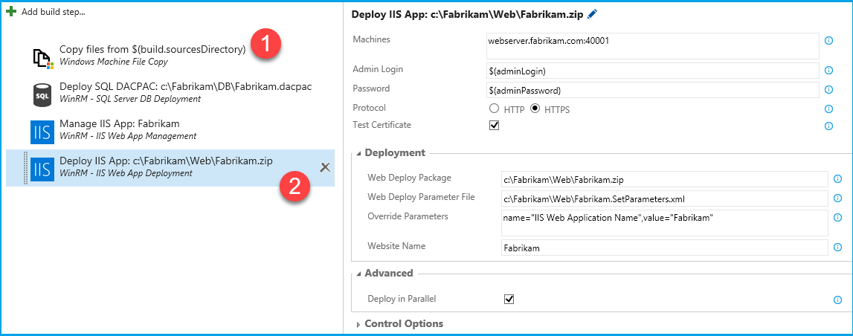Show info for Web Deploy Parameter File
The height and width of the screenshot is (336, 853).
pyautogui.click(x=838, y=198)
